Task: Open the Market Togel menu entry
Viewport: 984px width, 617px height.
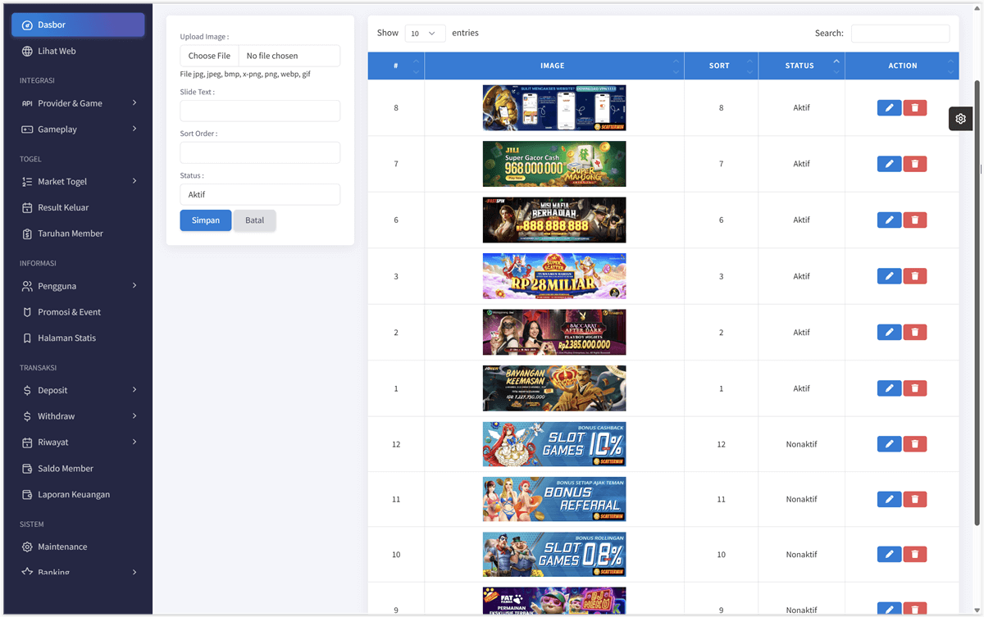Action: coord(78,181)
